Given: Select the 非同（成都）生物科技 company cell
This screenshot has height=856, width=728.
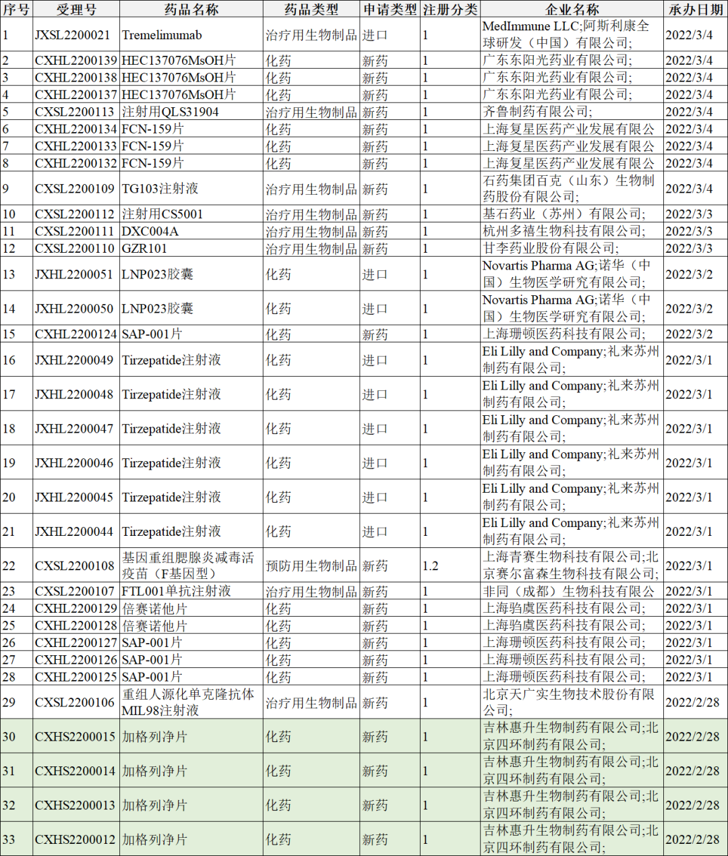Looking at the screenshot, I should tap(572, 591).
